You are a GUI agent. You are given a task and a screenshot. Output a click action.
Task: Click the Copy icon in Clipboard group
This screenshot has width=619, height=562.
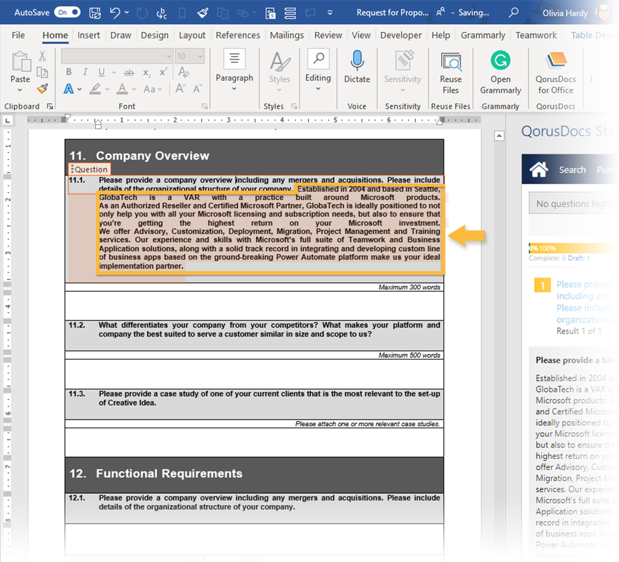[x=42, y=72]
